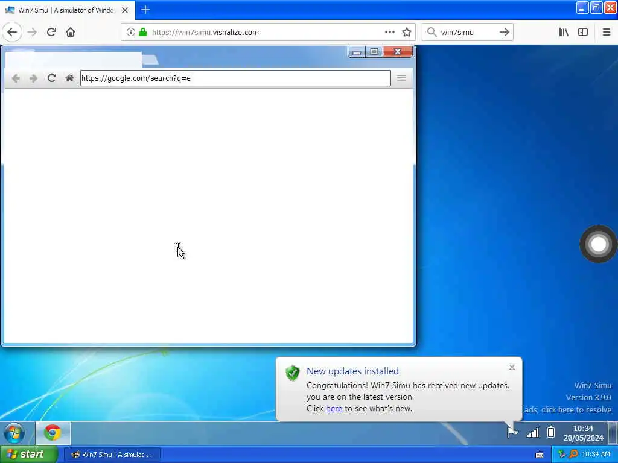This screenshot has height=463, width=618.
Task: Open Firefox home page button
Action: pyautogui.click(x=71, y=32)
